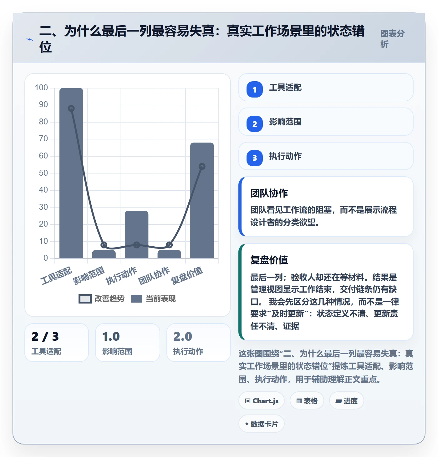Open the Chart.js tag
Viewport: 438px width, 457px height.
pyautogui.click(x=262, y=401)
